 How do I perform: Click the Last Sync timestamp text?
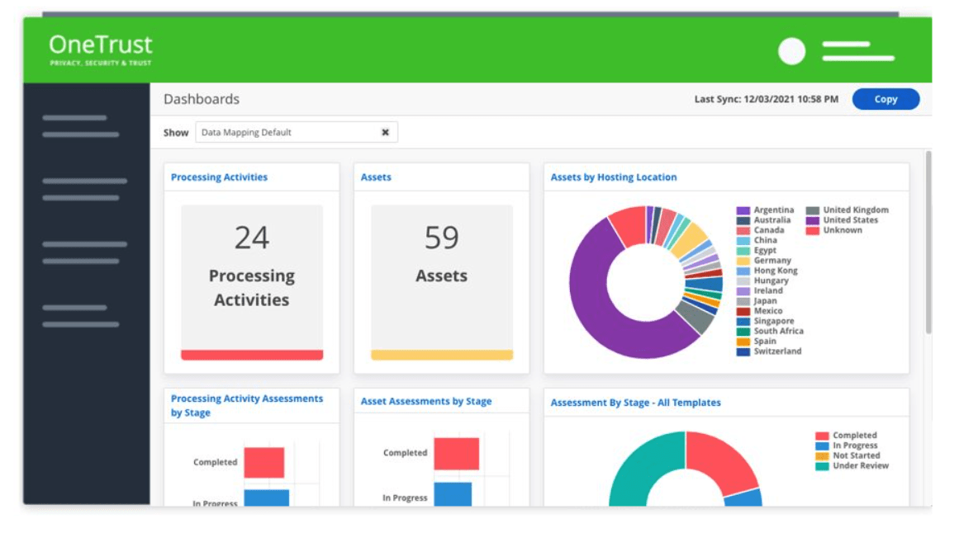click(767, 99)
